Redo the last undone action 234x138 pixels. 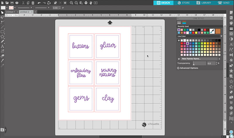[x=44, y=3]
